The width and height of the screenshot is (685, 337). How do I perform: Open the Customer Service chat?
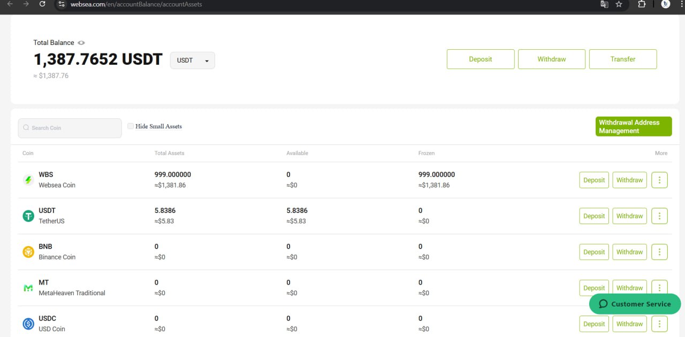[635, 304]
